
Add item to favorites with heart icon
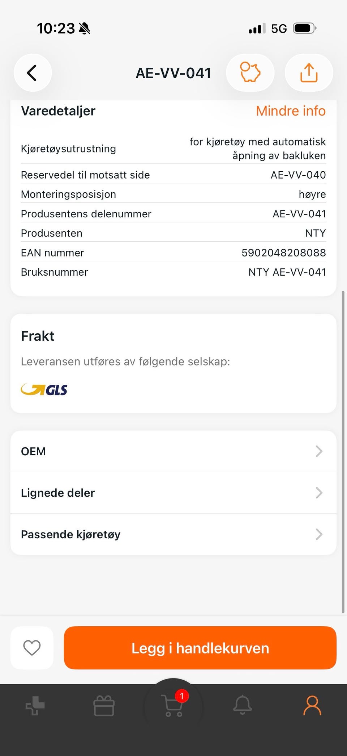point(32,647)
